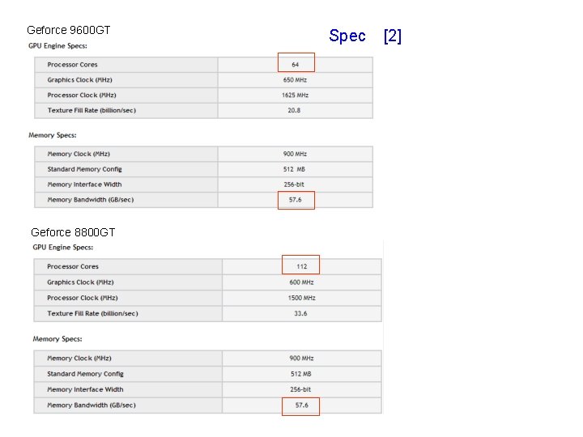Select the 64 processor cores value
583x437 pixels.
(296, 65)
